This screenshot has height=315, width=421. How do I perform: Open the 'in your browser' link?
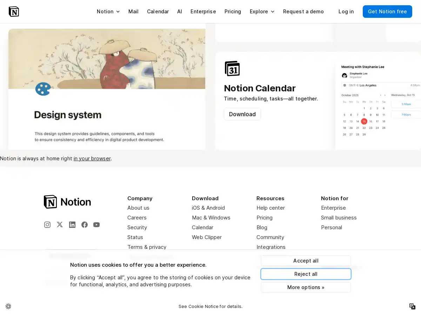[92, 158]
